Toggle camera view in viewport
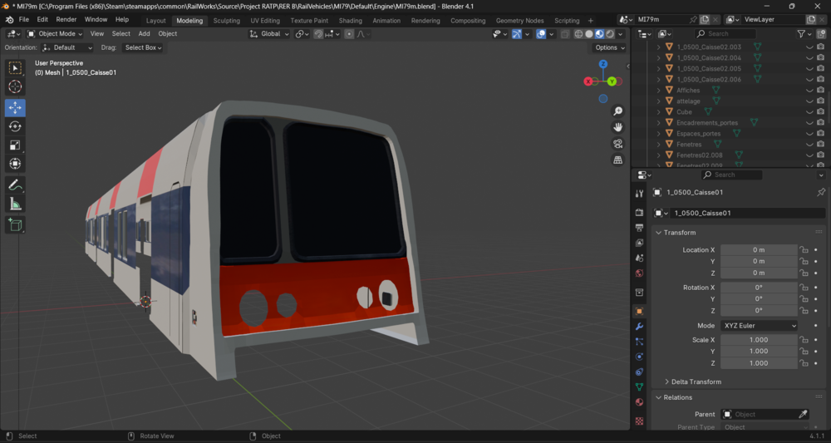This screenshot has width=831, height=443. (x=618, y=144)
